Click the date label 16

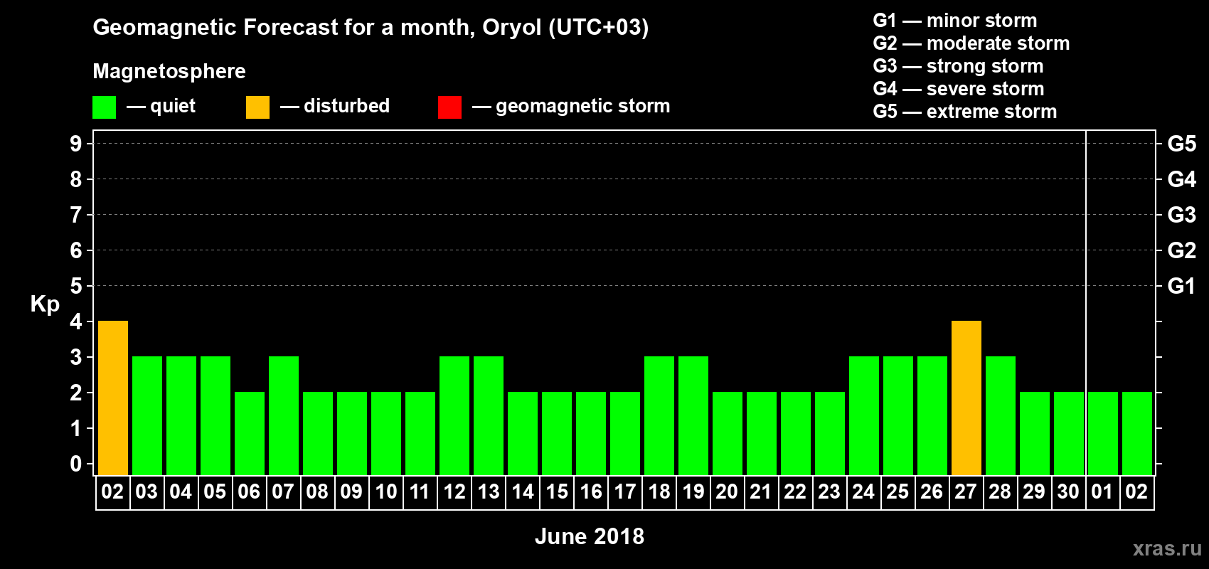591,491
